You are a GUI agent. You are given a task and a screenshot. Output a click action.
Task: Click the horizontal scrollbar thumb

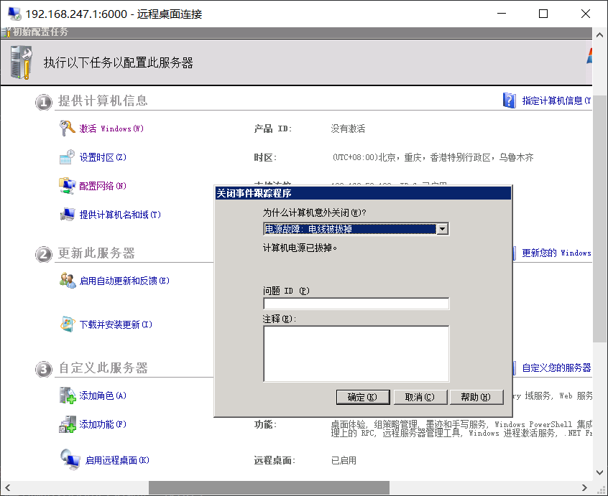269,487
